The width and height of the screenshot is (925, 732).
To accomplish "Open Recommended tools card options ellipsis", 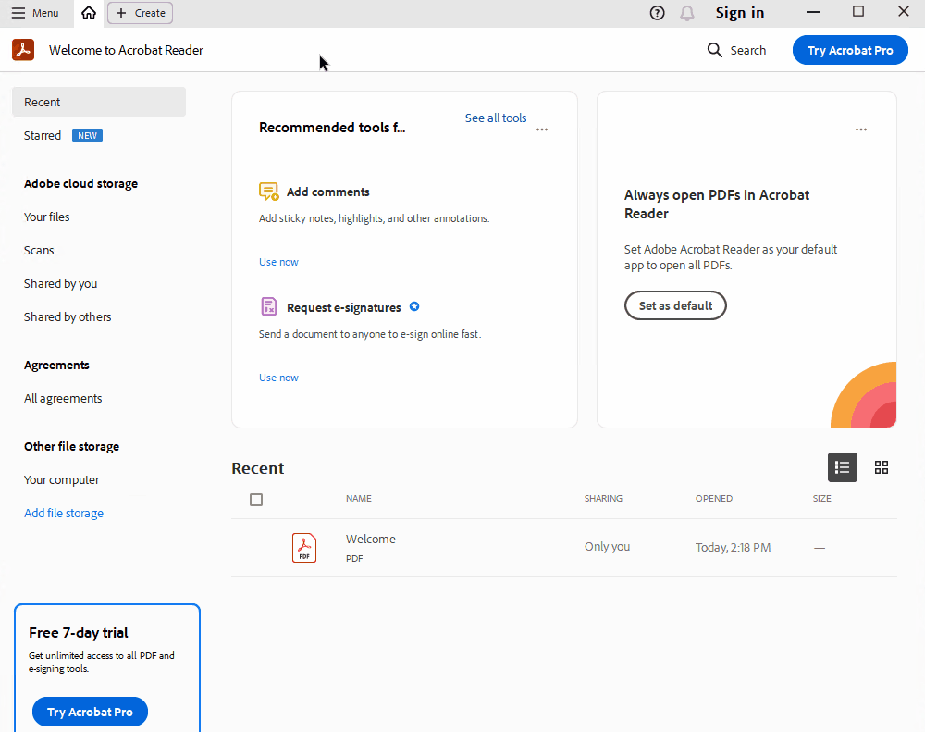I will coord(542,130).
